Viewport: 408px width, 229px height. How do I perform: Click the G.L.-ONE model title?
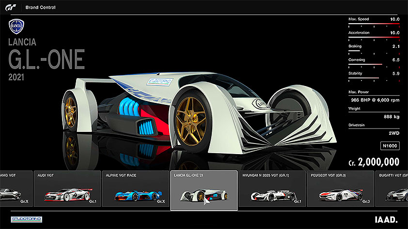(47, 59)
